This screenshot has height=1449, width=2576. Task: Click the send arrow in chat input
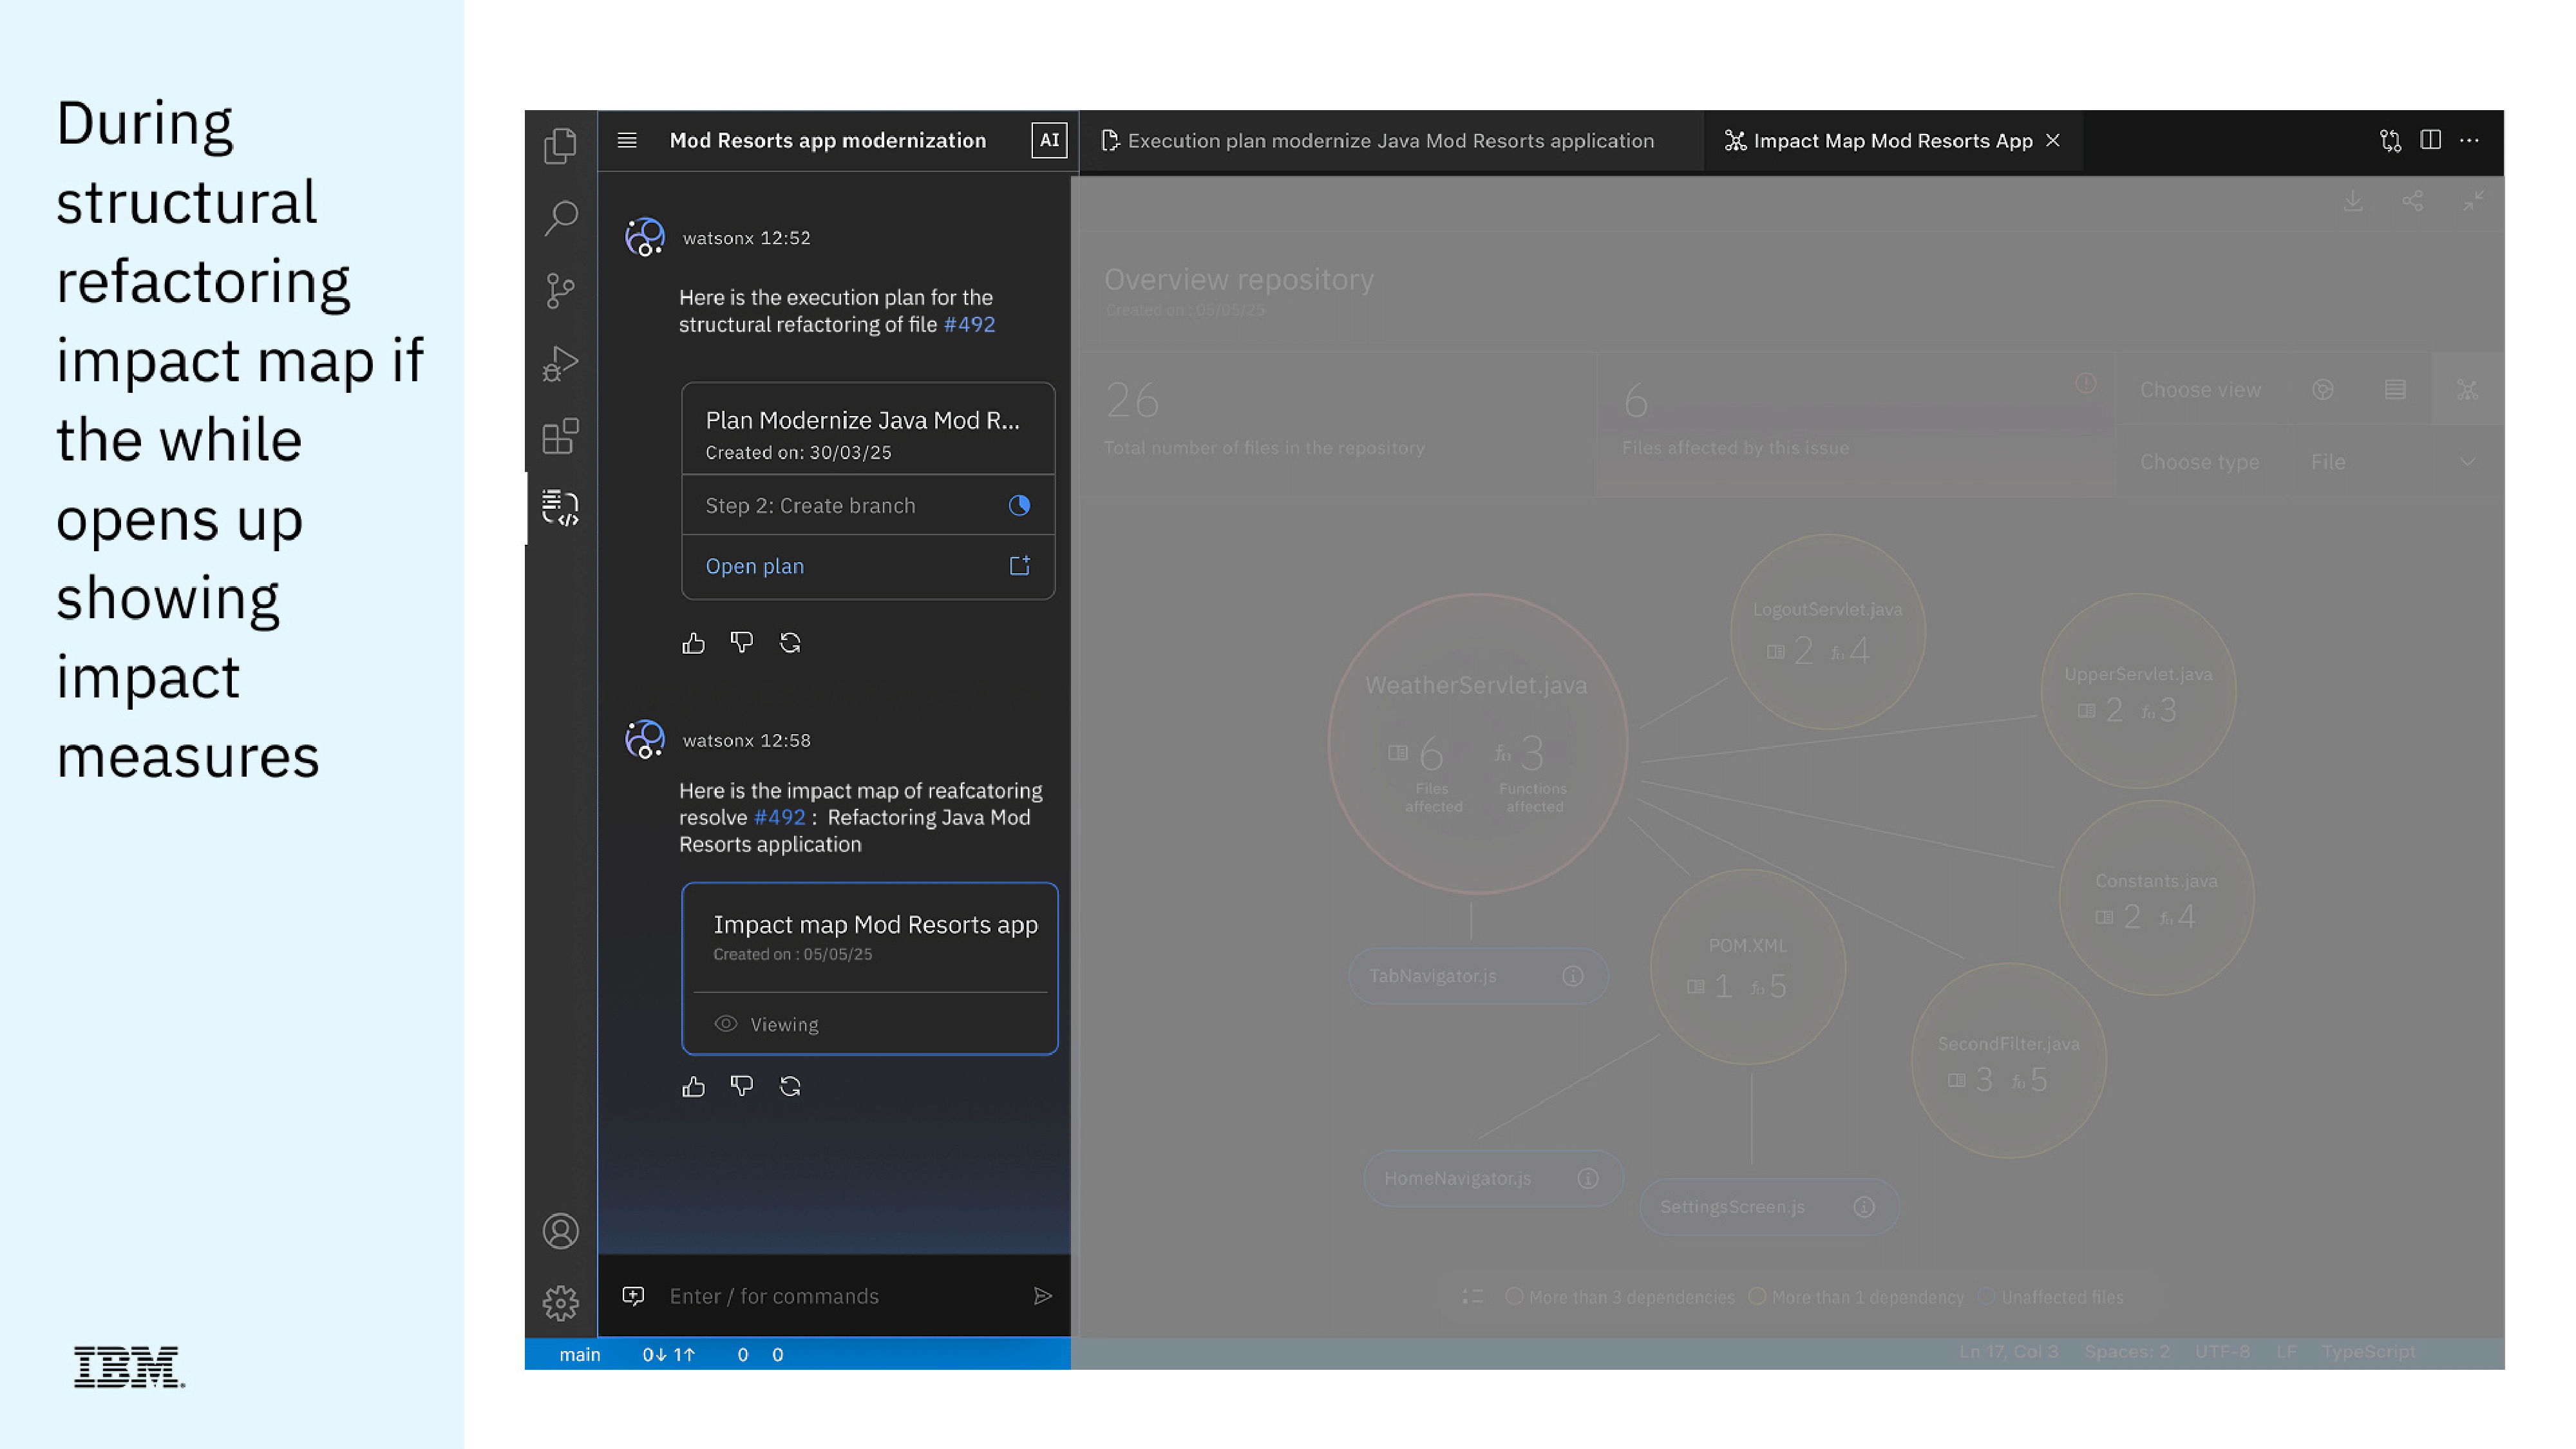(x=1042, y=1296)
